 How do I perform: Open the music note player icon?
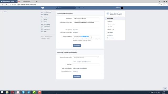tap(83, 8)
